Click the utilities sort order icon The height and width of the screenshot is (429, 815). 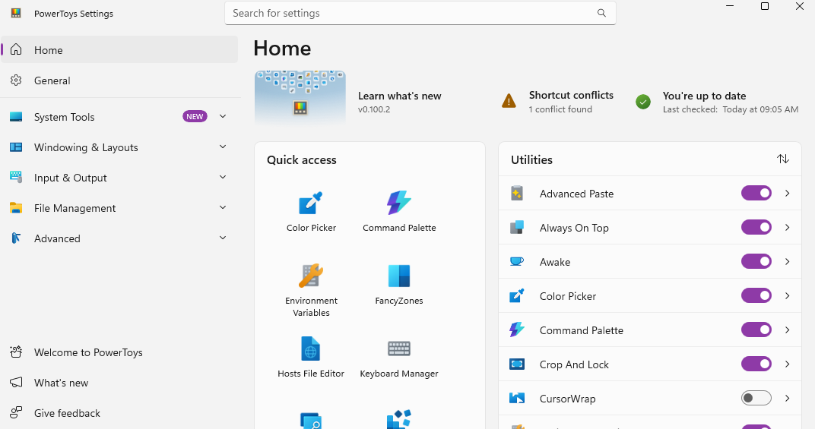[783, 159]
